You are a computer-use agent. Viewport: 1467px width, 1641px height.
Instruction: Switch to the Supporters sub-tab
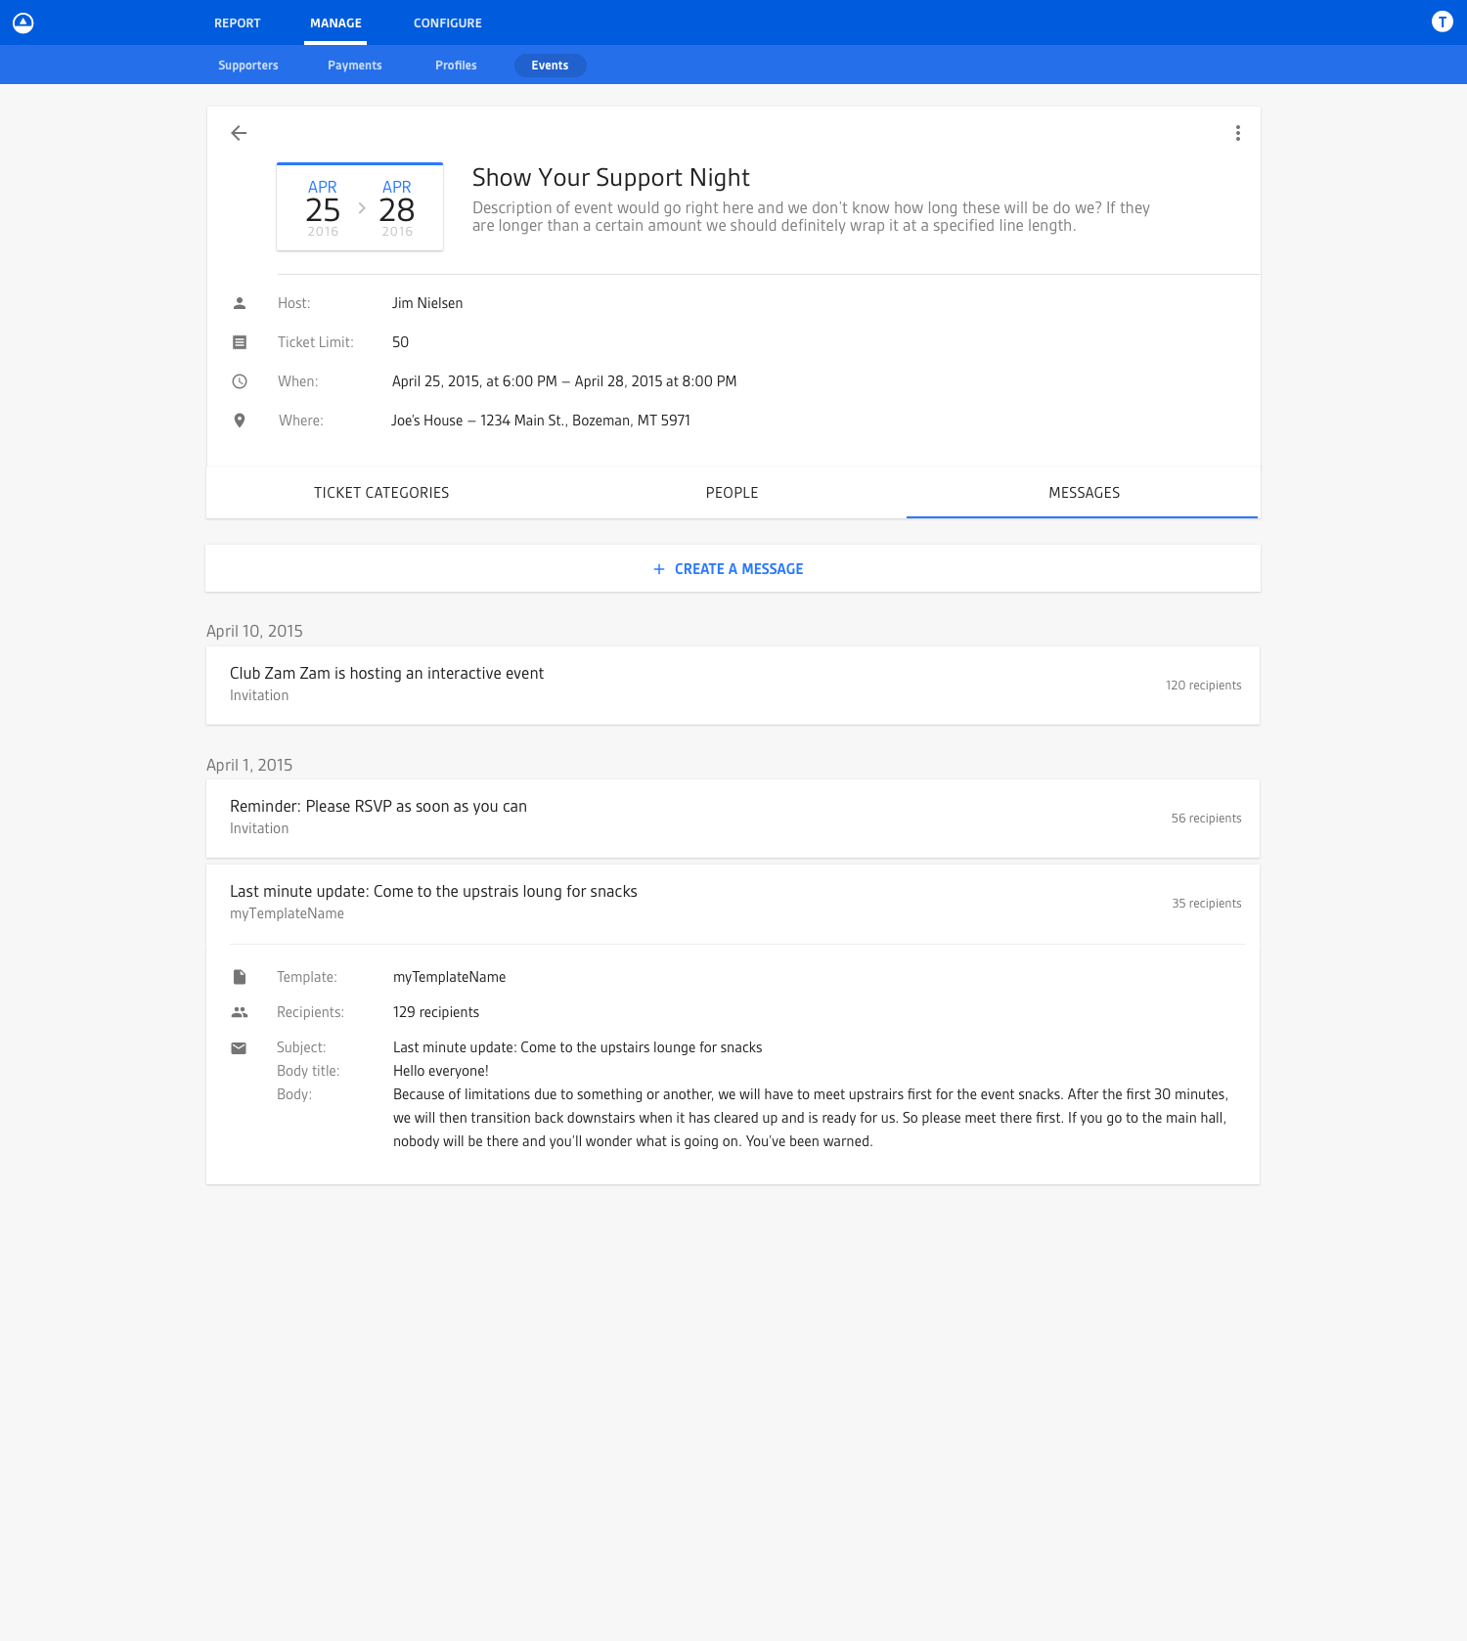click(x=248, y=66)
